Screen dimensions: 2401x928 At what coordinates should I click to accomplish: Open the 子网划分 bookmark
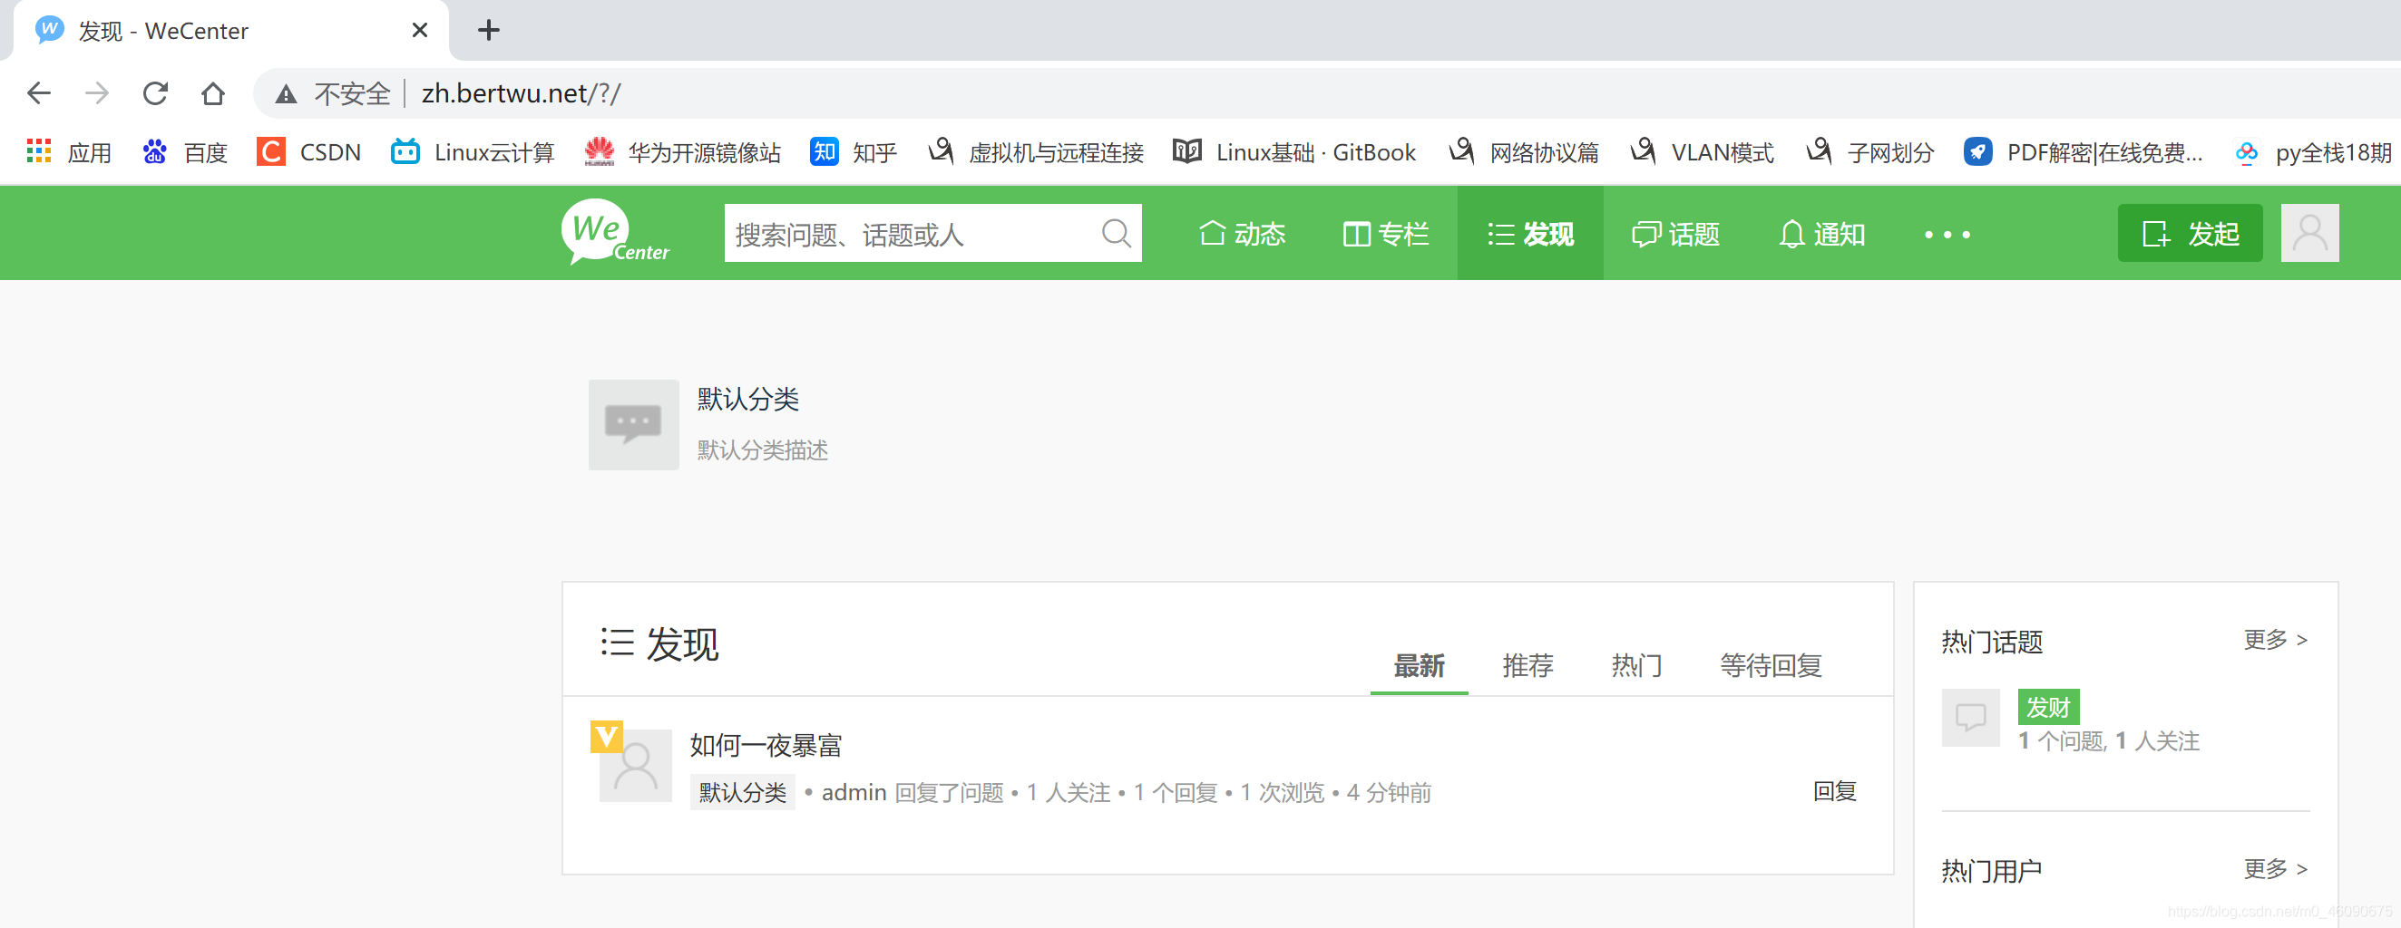pyautogui.click(x=1869, y=151)
